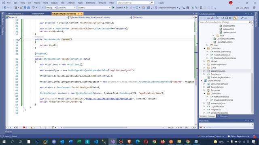259x145 pixels.
Task: Open the Output panel tab
Action: (x=8, y=131)
